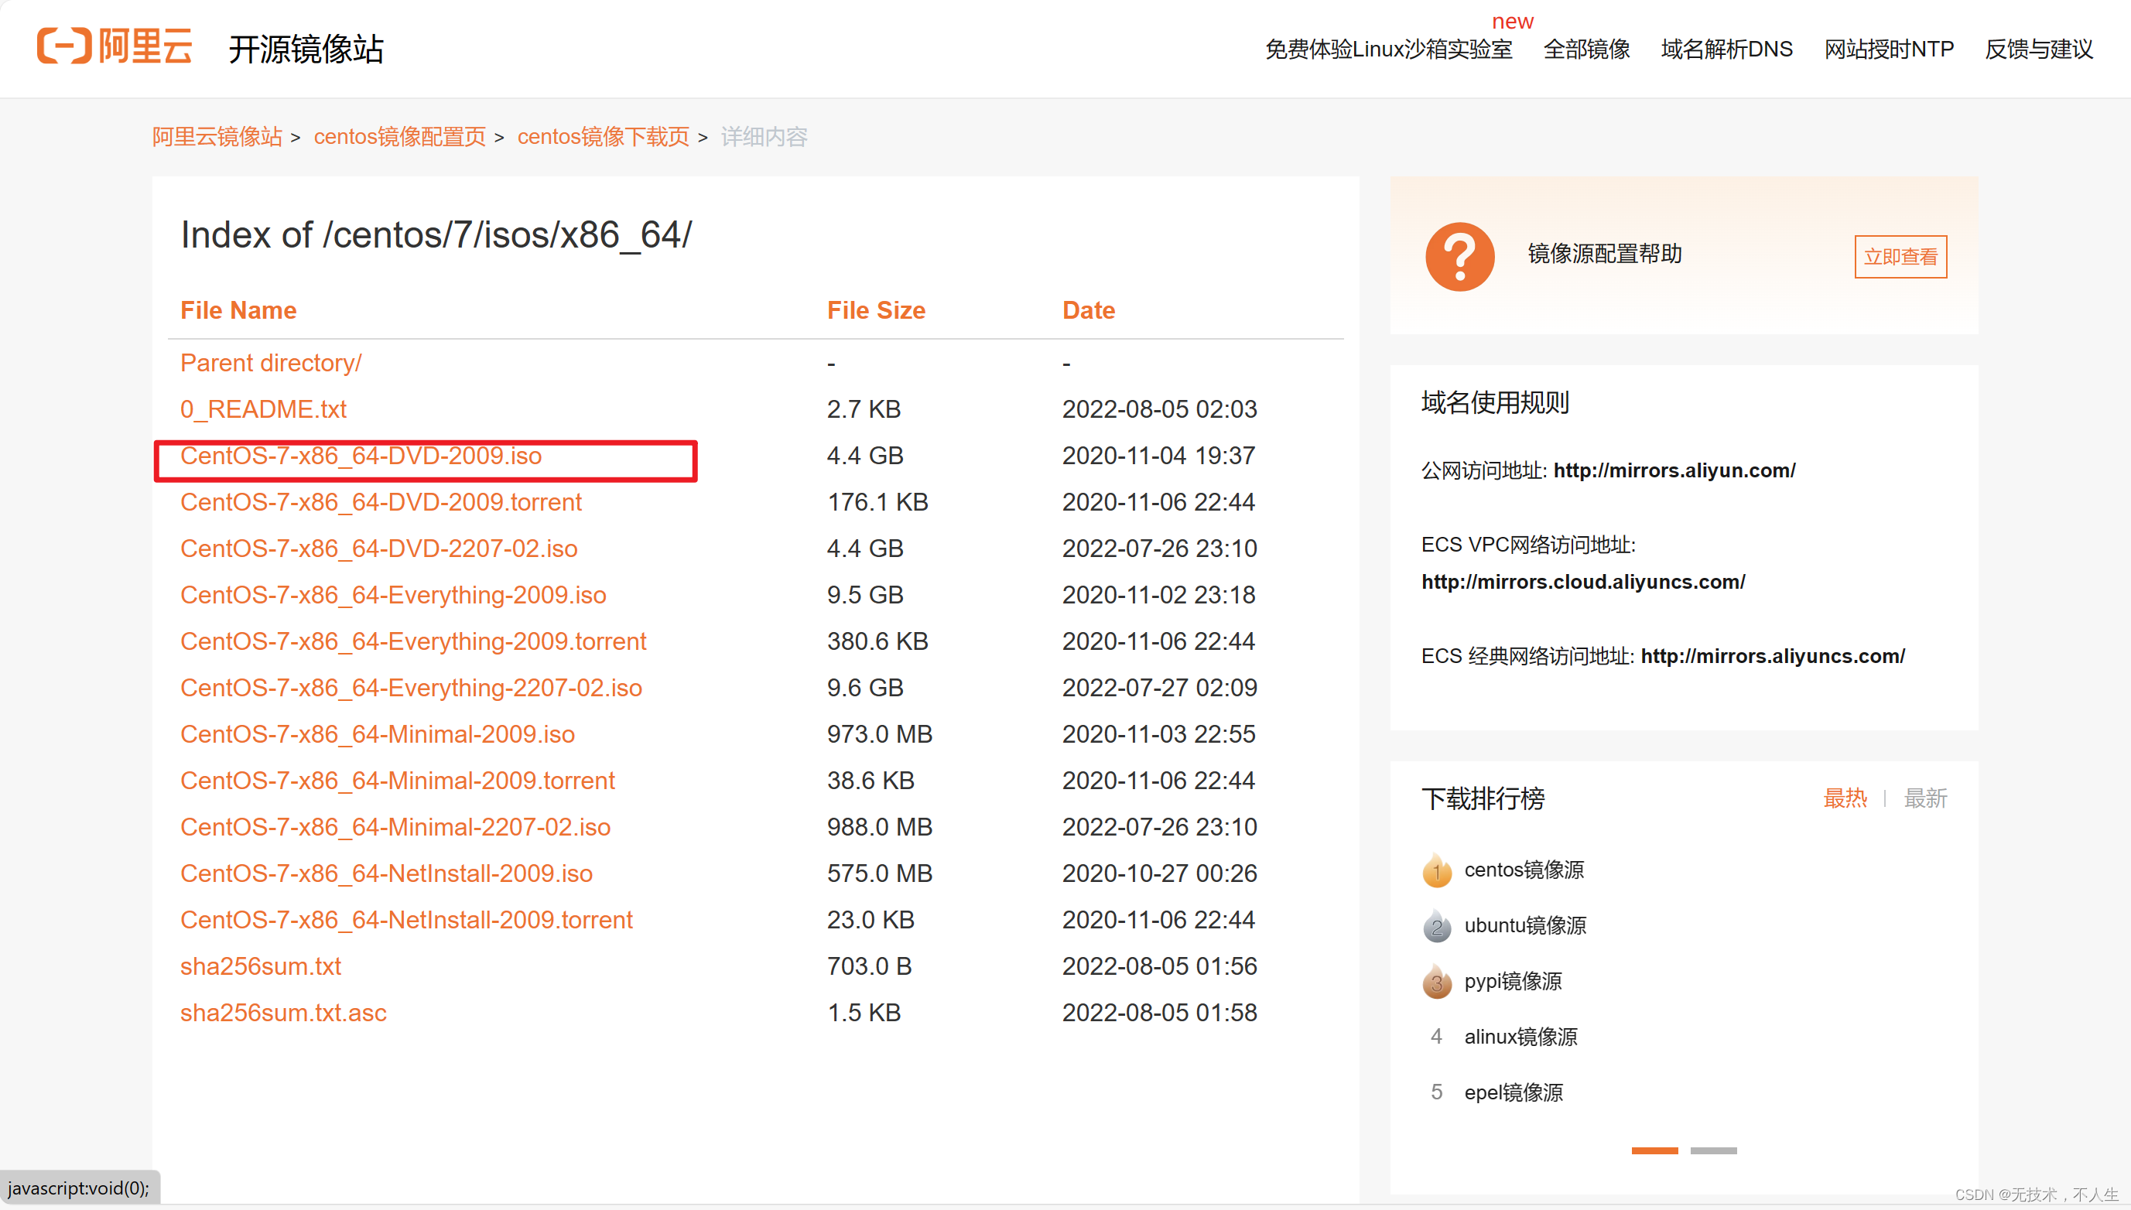
Task: Click the 开源镜像站 site title
Action: (306, 50)
